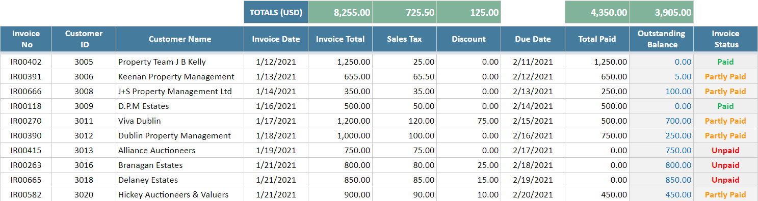
Task: Click the Customer Name column header
Action: (x=180, y=39)
